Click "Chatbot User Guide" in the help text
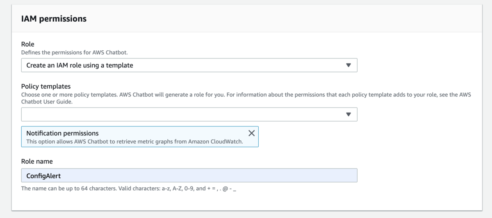 click(x=47, y=101)
